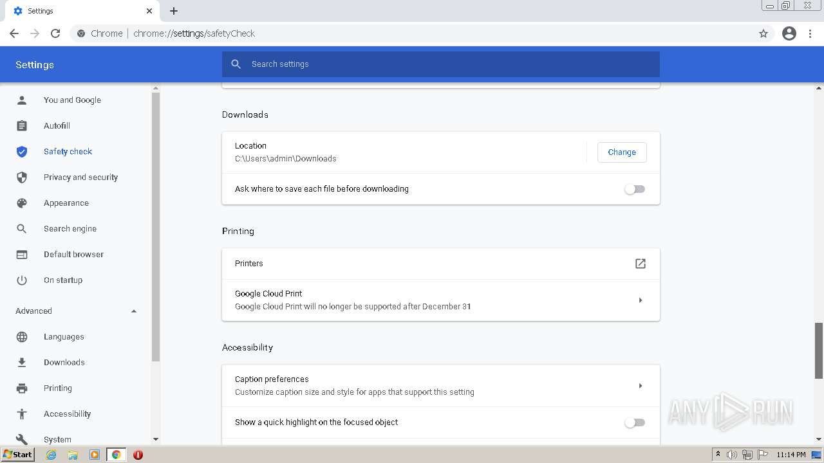
Task: Open Chrome's three-dot menu
Action: point(810,33)
